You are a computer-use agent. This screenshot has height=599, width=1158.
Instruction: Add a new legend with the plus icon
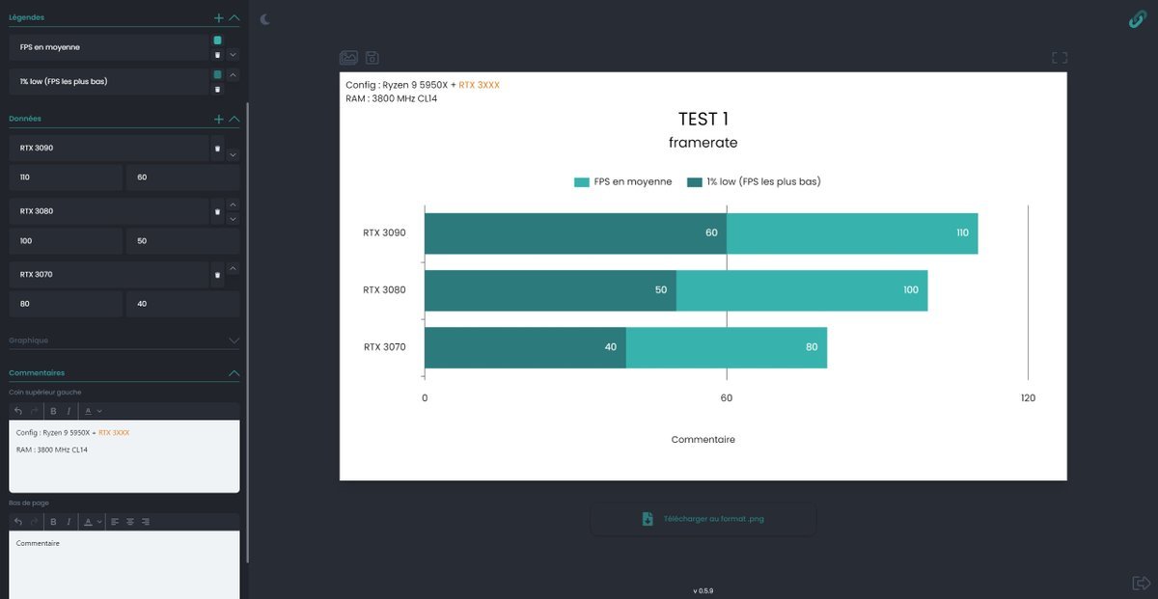(x=219, y=17)
